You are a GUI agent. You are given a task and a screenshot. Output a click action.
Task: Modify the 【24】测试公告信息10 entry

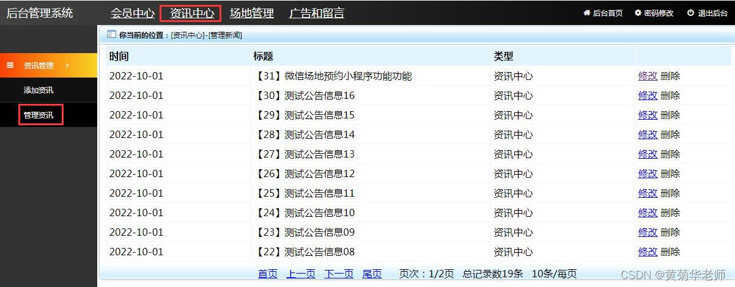coord(648,213)
